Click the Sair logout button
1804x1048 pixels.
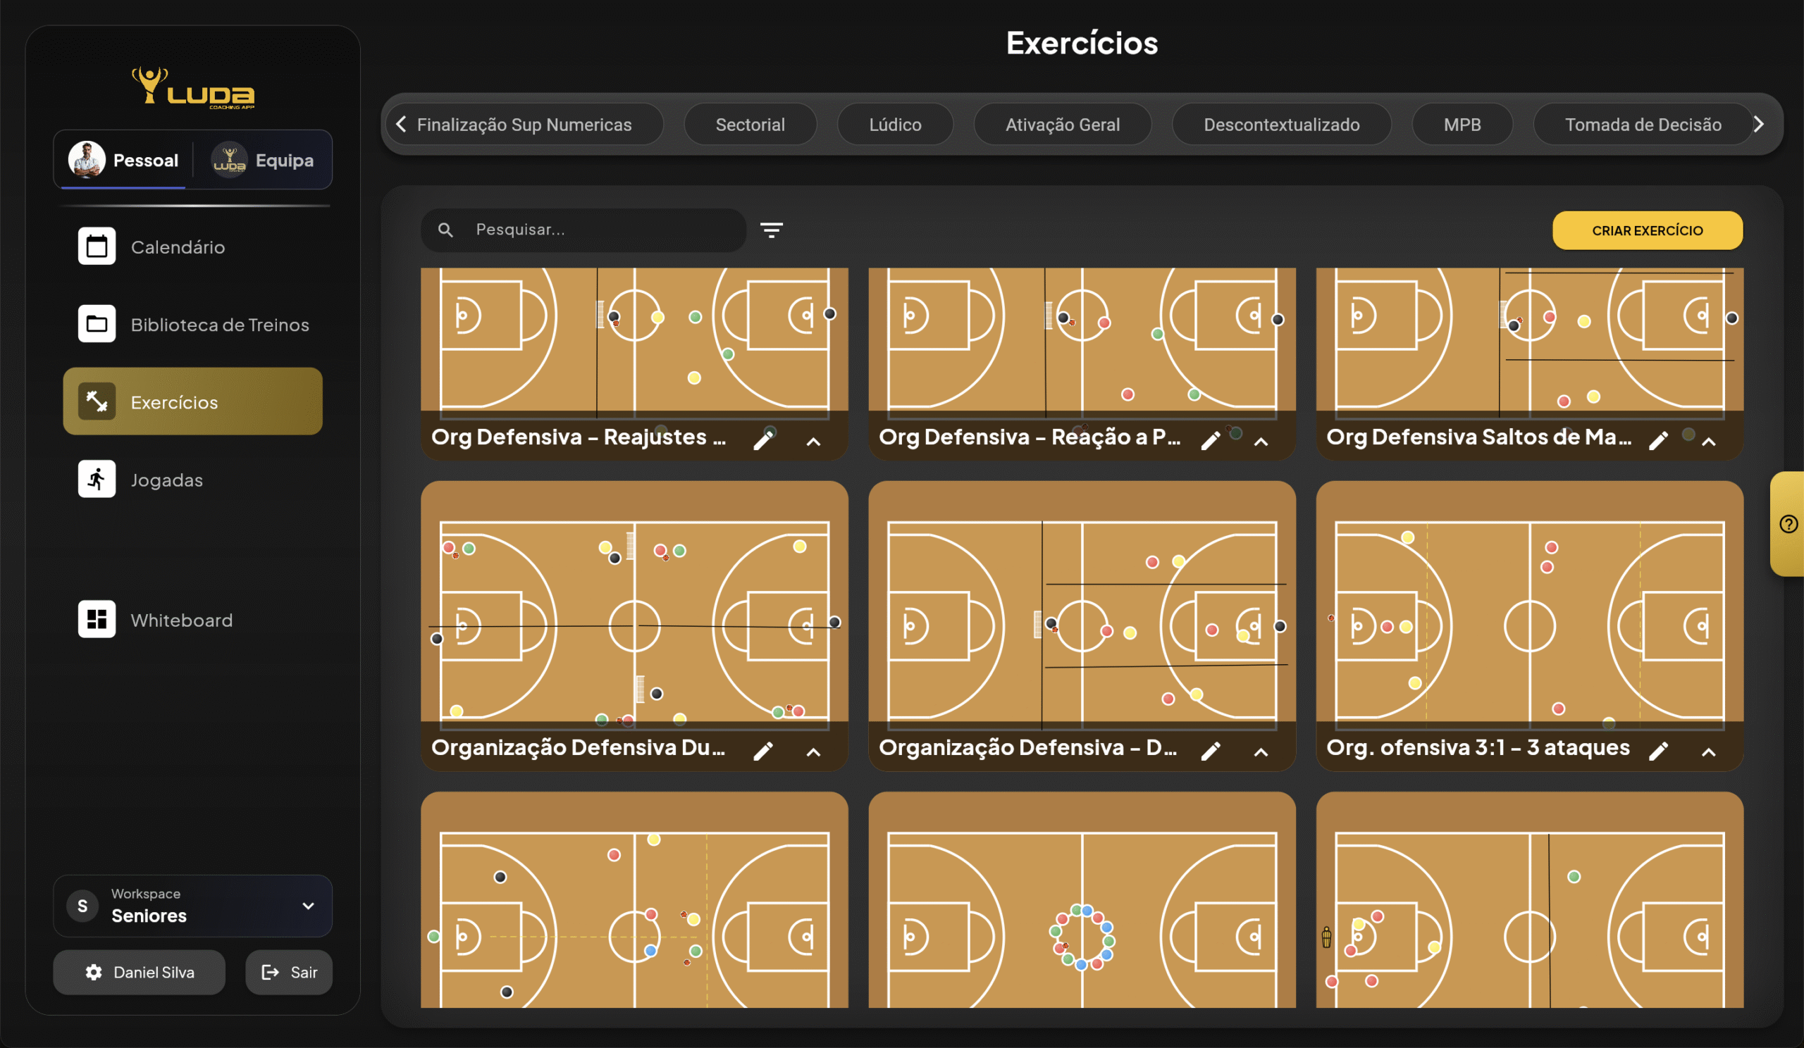tap(289, 971)
